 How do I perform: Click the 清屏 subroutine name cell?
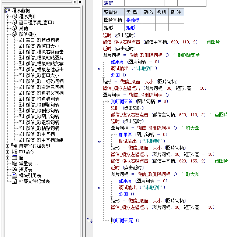point(113,3)
